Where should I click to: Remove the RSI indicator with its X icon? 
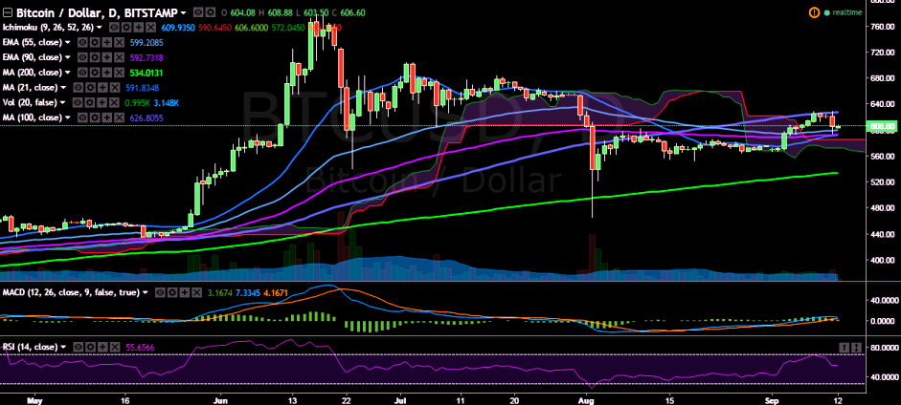pyautogui.click(x=115, y=347)
